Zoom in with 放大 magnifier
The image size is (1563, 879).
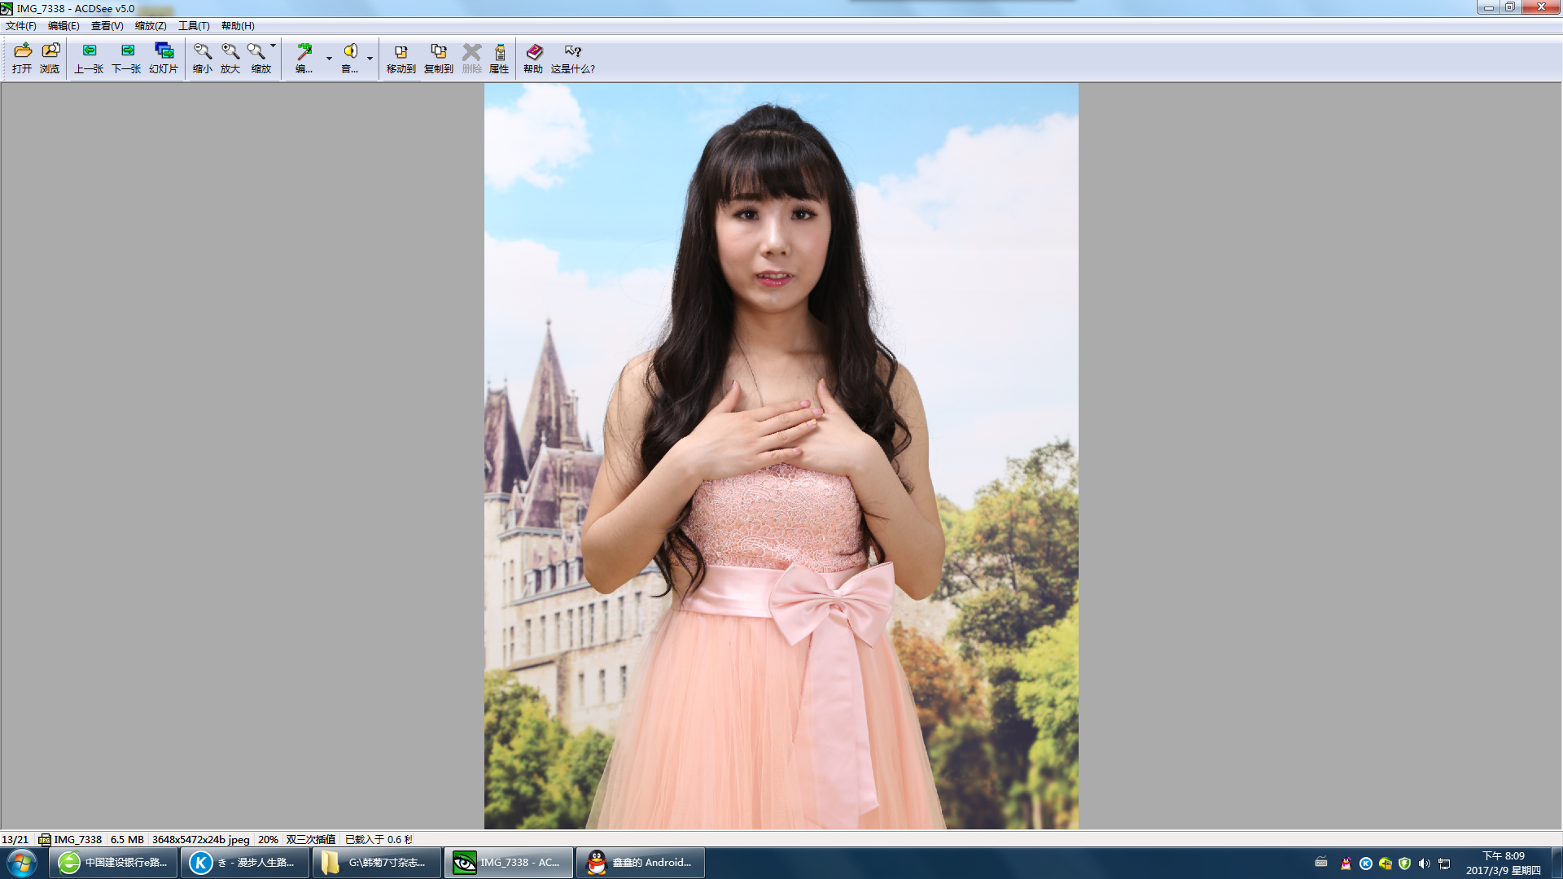click(x=230, y=58)
